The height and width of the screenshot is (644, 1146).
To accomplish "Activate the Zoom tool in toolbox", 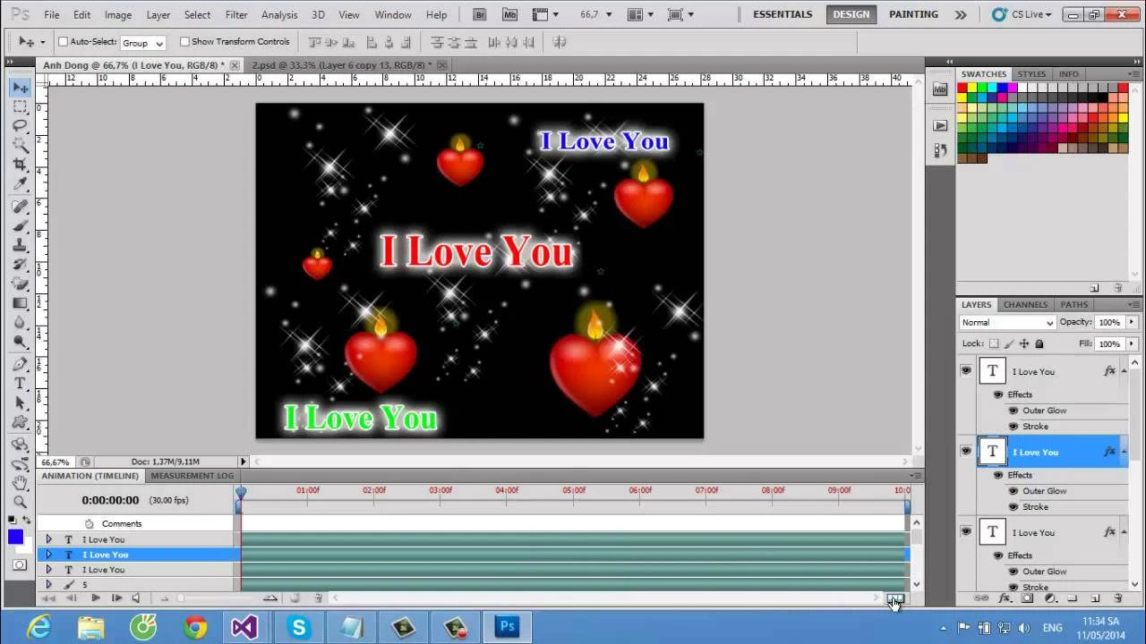I will click(20, 502).
